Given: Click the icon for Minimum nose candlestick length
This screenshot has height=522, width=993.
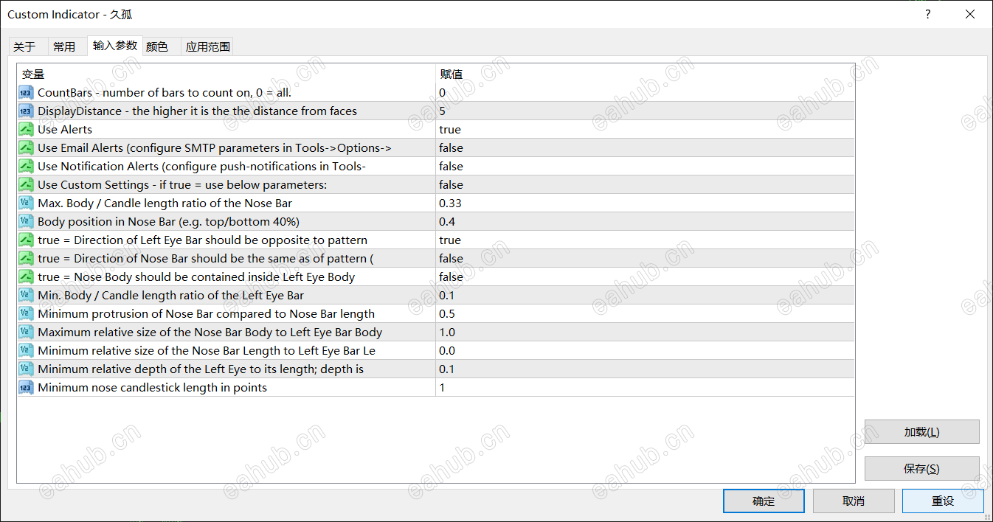Looking at the screenshot, I should click(x=26, y=388).
